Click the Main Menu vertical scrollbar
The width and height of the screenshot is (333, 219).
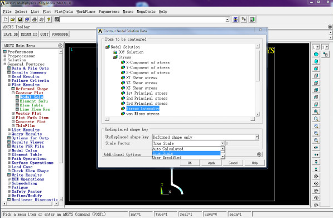click(61, 125)
